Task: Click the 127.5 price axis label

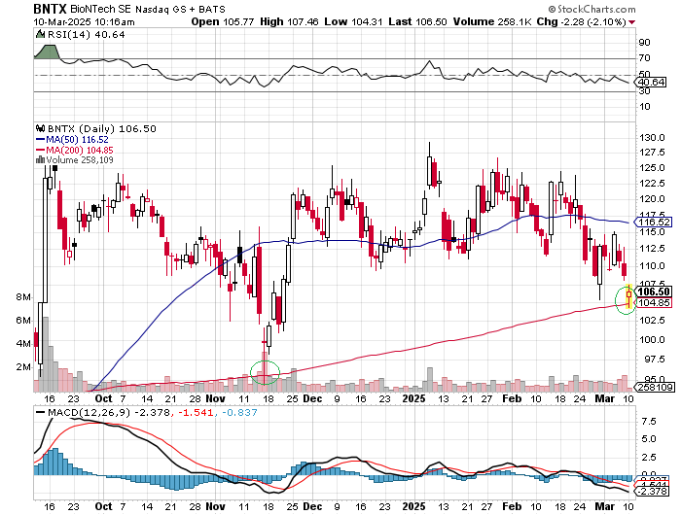Action: pos(652,153)
